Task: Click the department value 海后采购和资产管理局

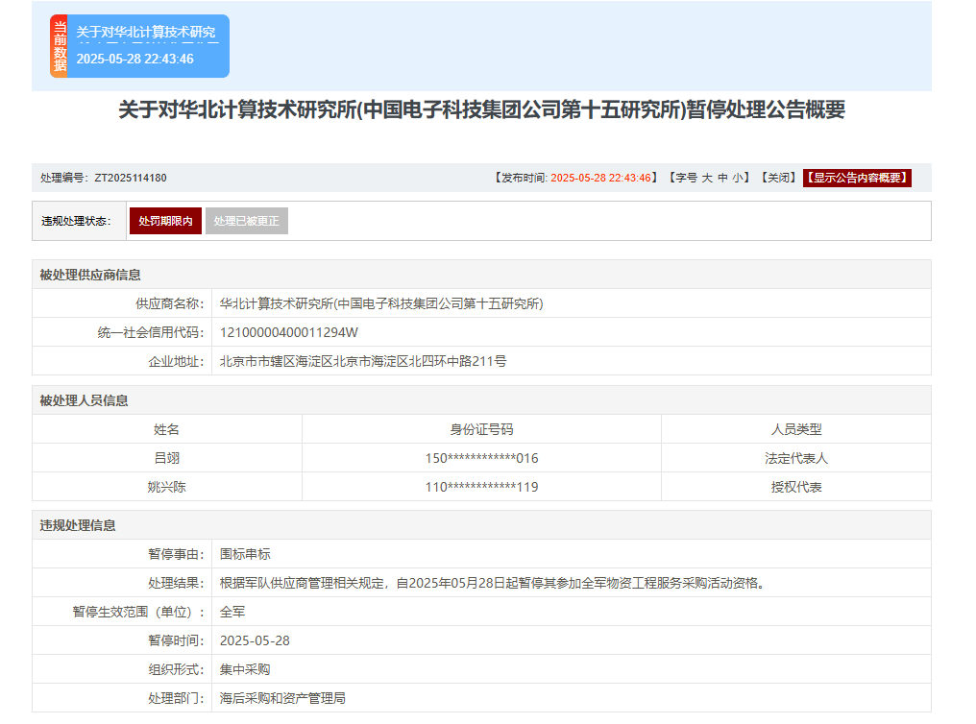Action: pyautogui.click(x=282, y=698)
